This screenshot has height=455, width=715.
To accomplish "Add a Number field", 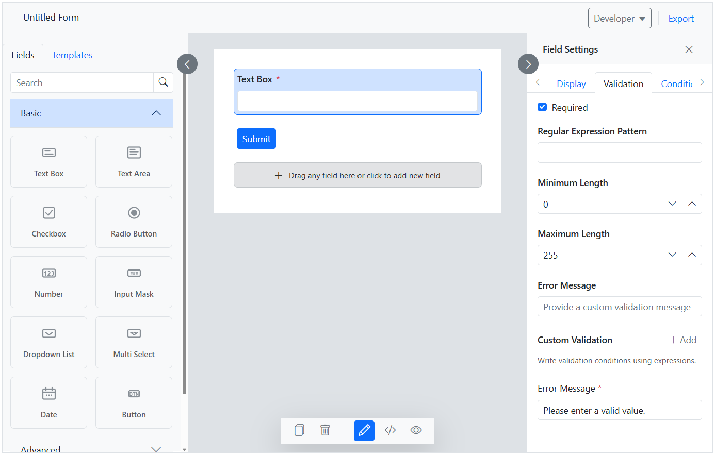I will pos(48,282).
